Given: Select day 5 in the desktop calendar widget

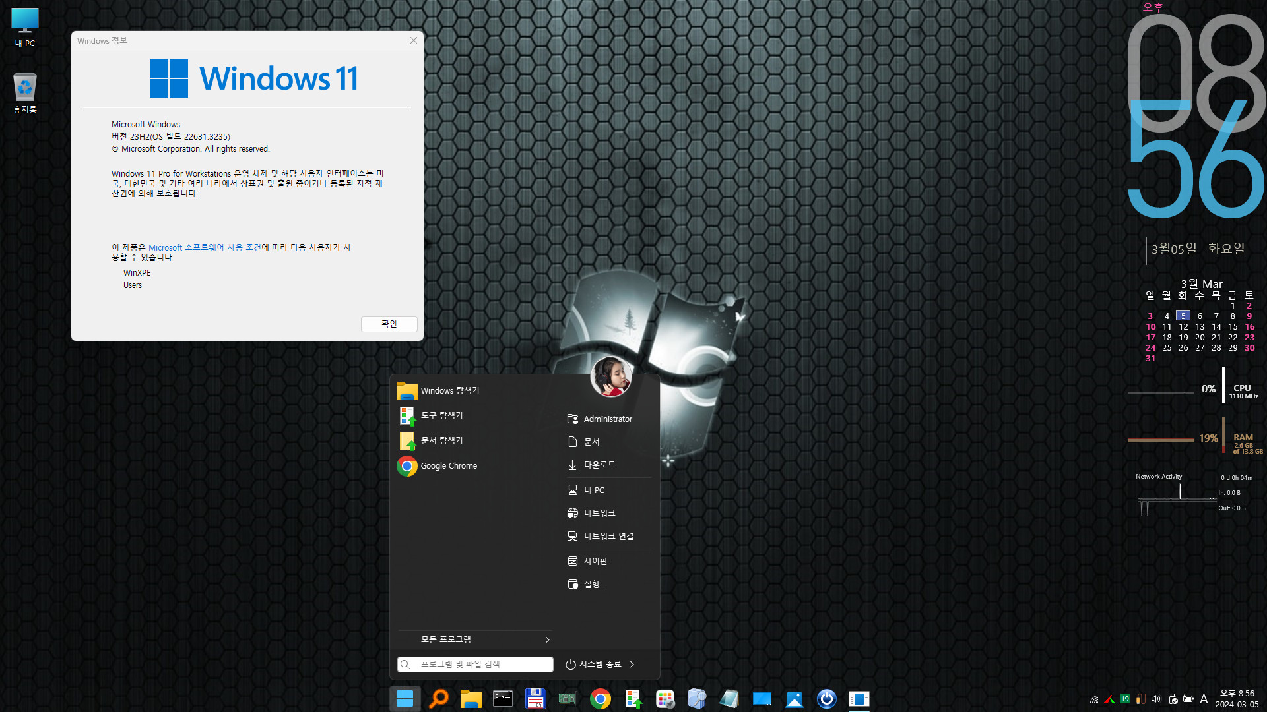Looking at the screenshot, I should point(1183,316).
